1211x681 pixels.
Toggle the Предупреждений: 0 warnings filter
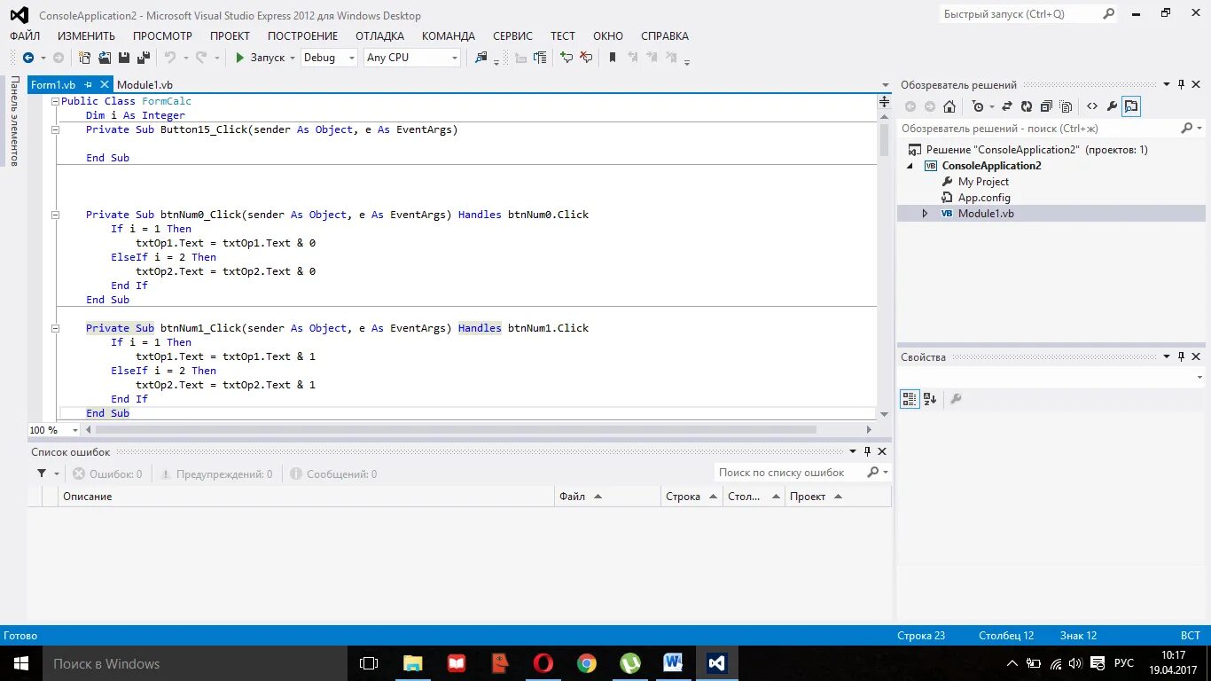click(x=215, y=474)
